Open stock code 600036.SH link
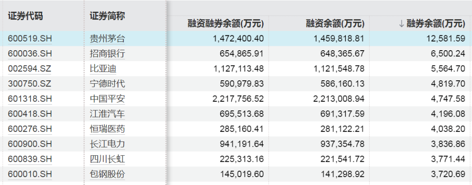 tap(30, 54)
